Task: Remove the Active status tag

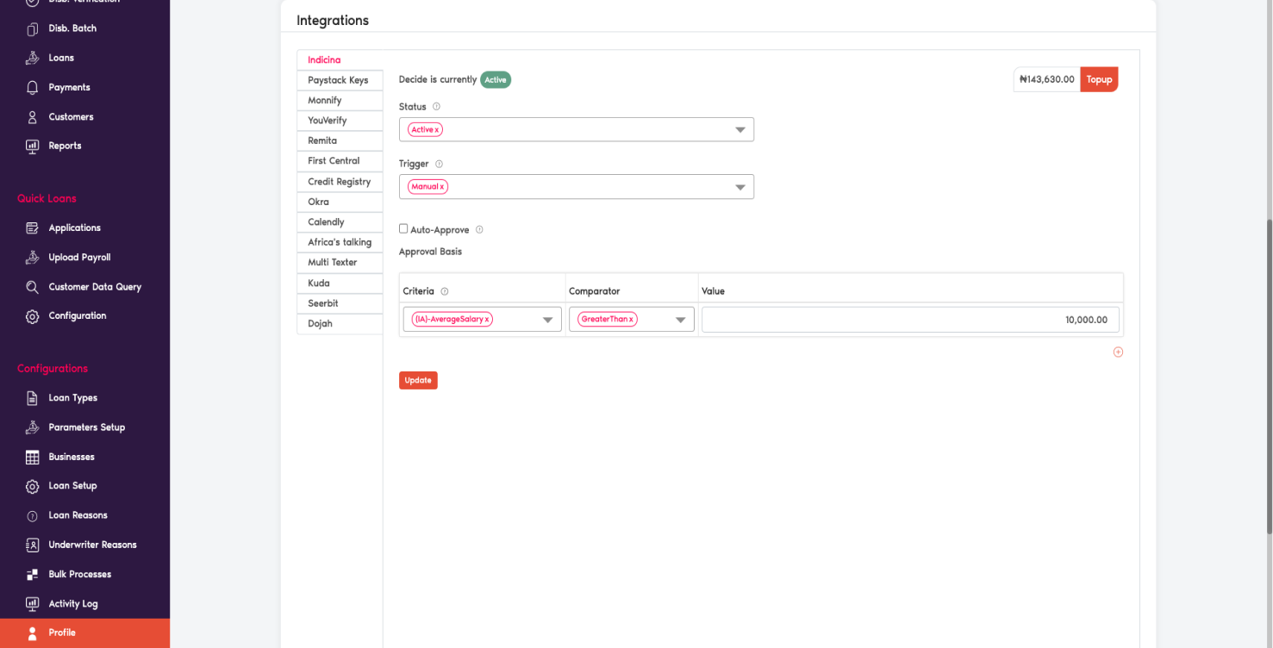Action: coord(434,128)
